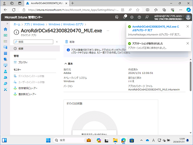Click the taskbar search box

pos(73,140)
